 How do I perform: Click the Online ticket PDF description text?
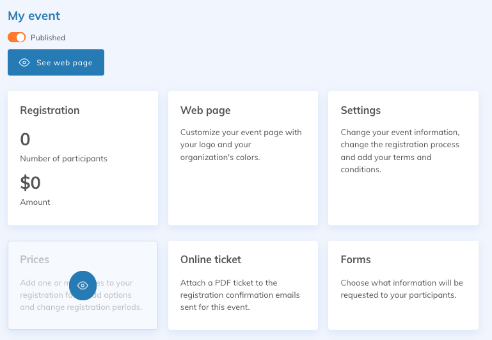[240, 295]
